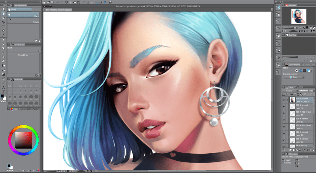Pick a hue on the color wheel
316x173 pixels.
pos(24,126)
